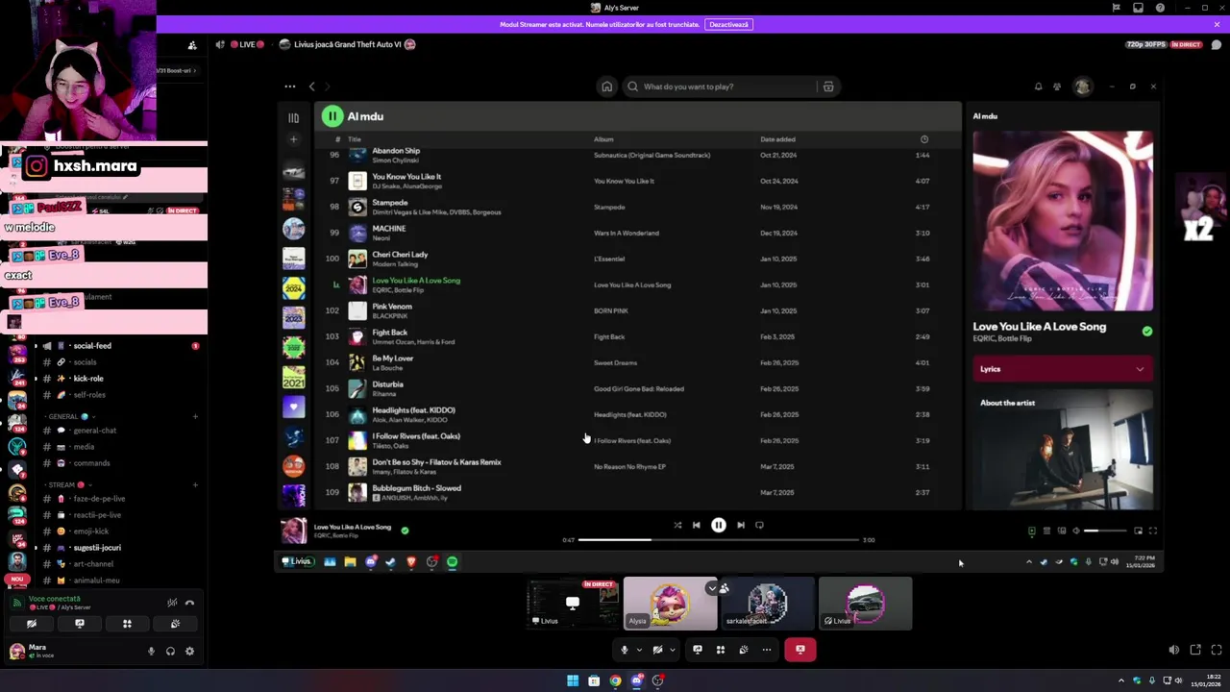Image resolution: width=1230 pixels, height=692 pixels.
Task: Open more options in call bar
Action: point(766,650)
